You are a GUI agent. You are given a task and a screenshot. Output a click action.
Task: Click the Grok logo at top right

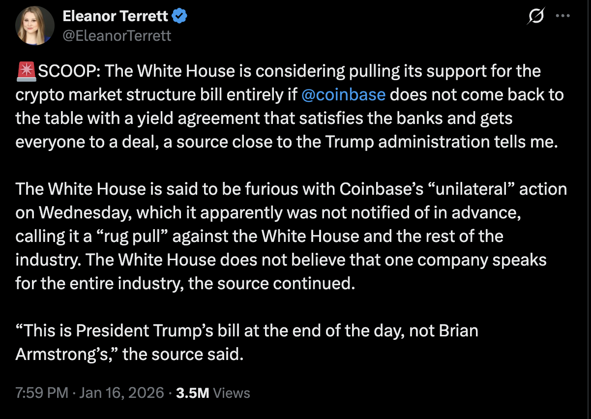535,16
